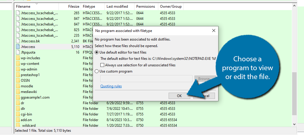The image size is (304, 135).
Task: Choose the Use custom program option
Action: (x=97, y=71)
